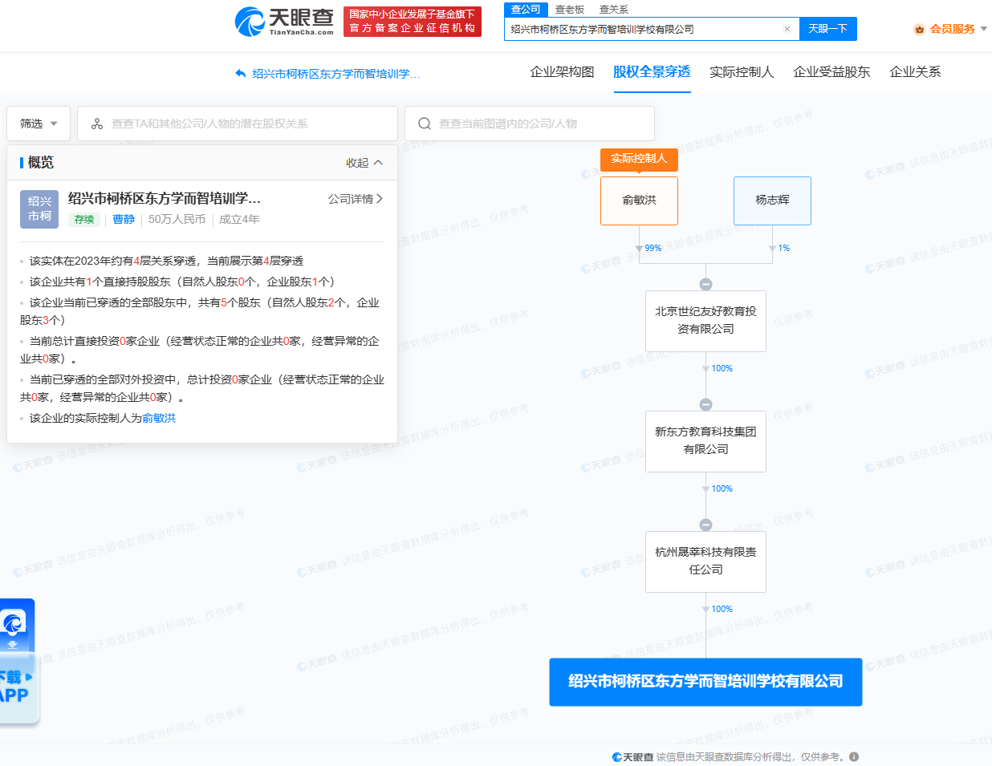
Task: Click the 100% label below 北京世纪友好教育投资
Action: (722, 369)
